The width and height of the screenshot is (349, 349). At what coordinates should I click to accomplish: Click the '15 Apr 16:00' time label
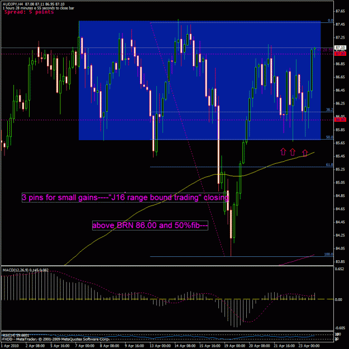tap(210, 346)
